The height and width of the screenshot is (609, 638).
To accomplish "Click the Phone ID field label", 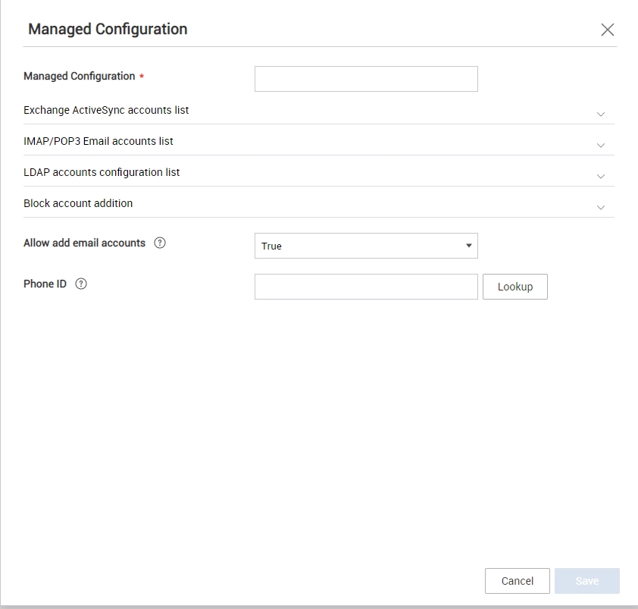I will click(x=45, y=284).
